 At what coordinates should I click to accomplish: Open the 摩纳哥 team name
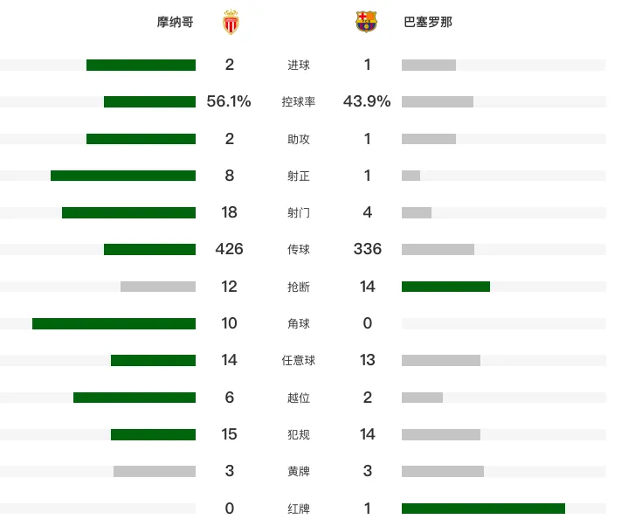[175, 22]
